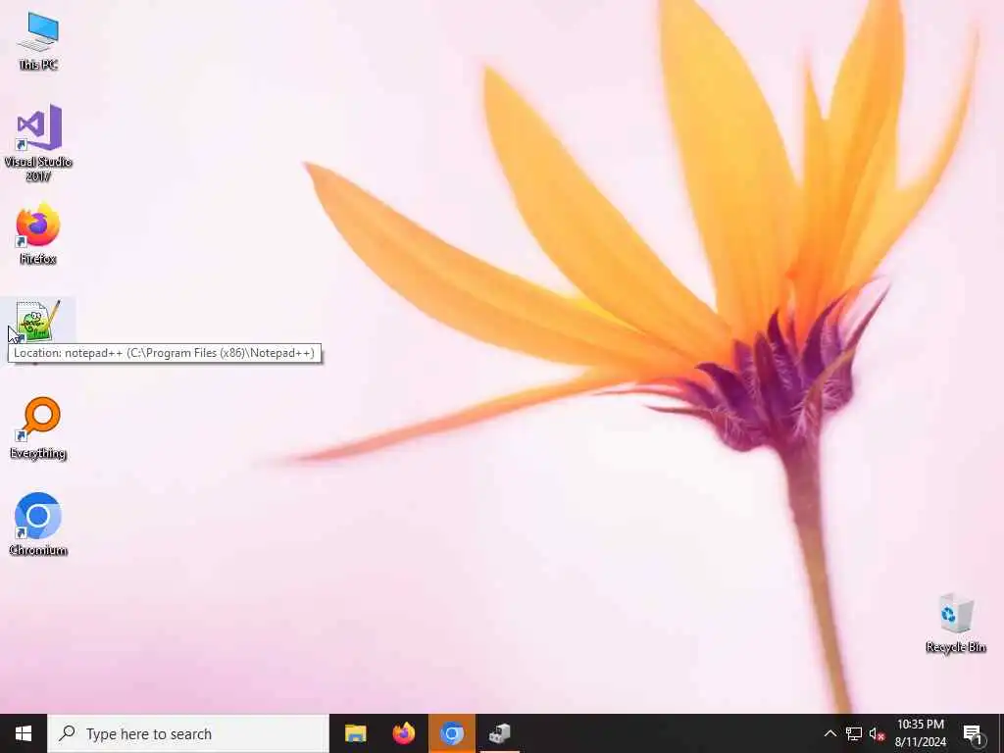1004x753 pixels.
Task: Open the network status tray icon
Action: [854, 733]
